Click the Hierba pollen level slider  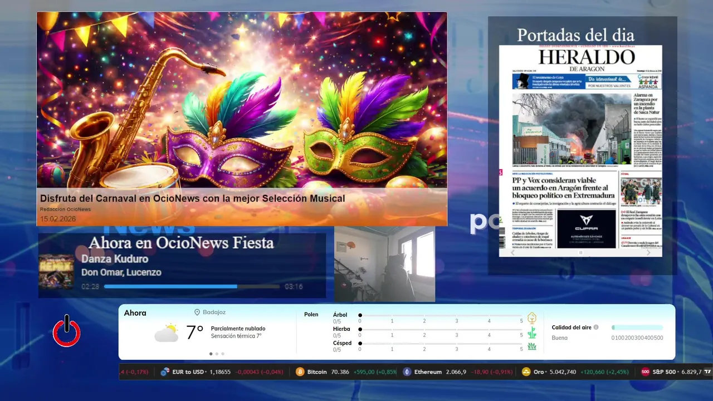point(441,330)
